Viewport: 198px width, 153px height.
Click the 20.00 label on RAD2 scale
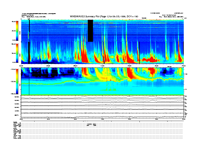point(13,31)
